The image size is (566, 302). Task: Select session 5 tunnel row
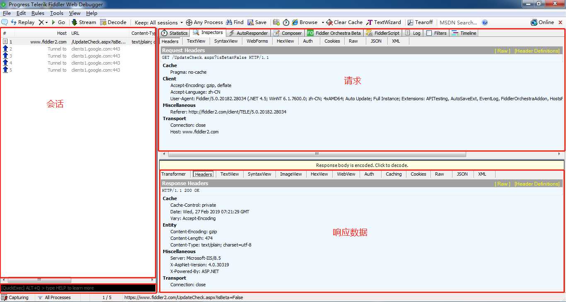78,70
